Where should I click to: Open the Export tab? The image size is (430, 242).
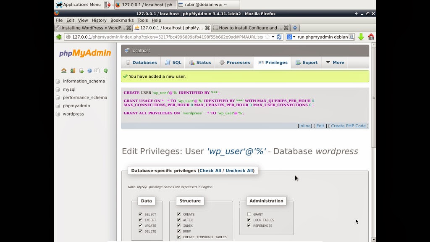tap(307, 63)
